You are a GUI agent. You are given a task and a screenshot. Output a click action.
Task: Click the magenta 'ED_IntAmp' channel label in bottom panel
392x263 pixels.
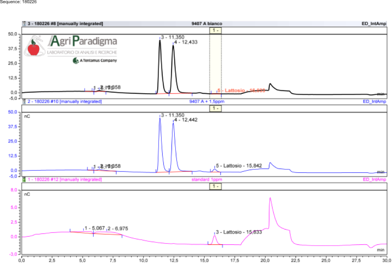click(374, 180)
